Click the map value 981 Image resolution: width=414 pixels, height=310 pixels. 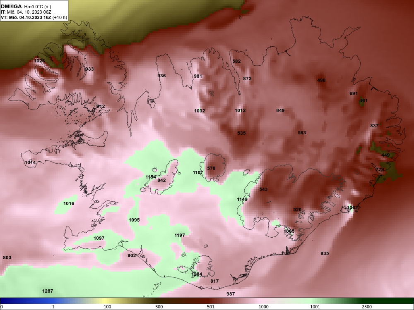click(x=198, y=76)
